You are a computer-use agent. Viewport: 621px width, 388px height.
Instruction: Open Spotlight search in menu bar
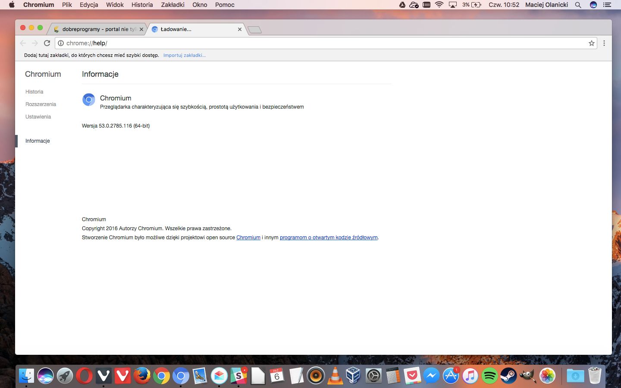click(x=578, y=5)
